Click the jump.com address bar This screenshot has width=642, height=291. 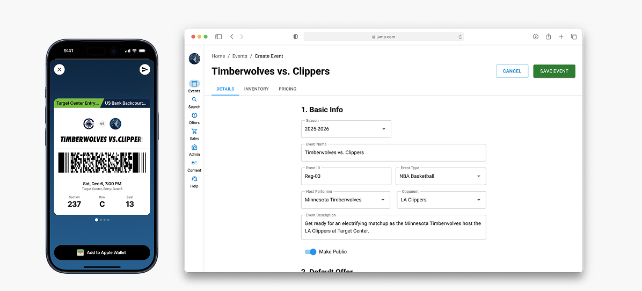coord(384,37)
